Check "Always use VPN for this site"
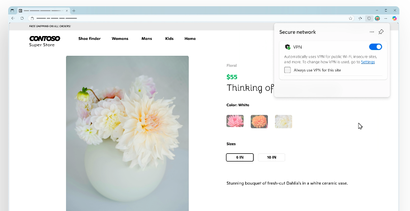410x211 pixels. point(288,70)
